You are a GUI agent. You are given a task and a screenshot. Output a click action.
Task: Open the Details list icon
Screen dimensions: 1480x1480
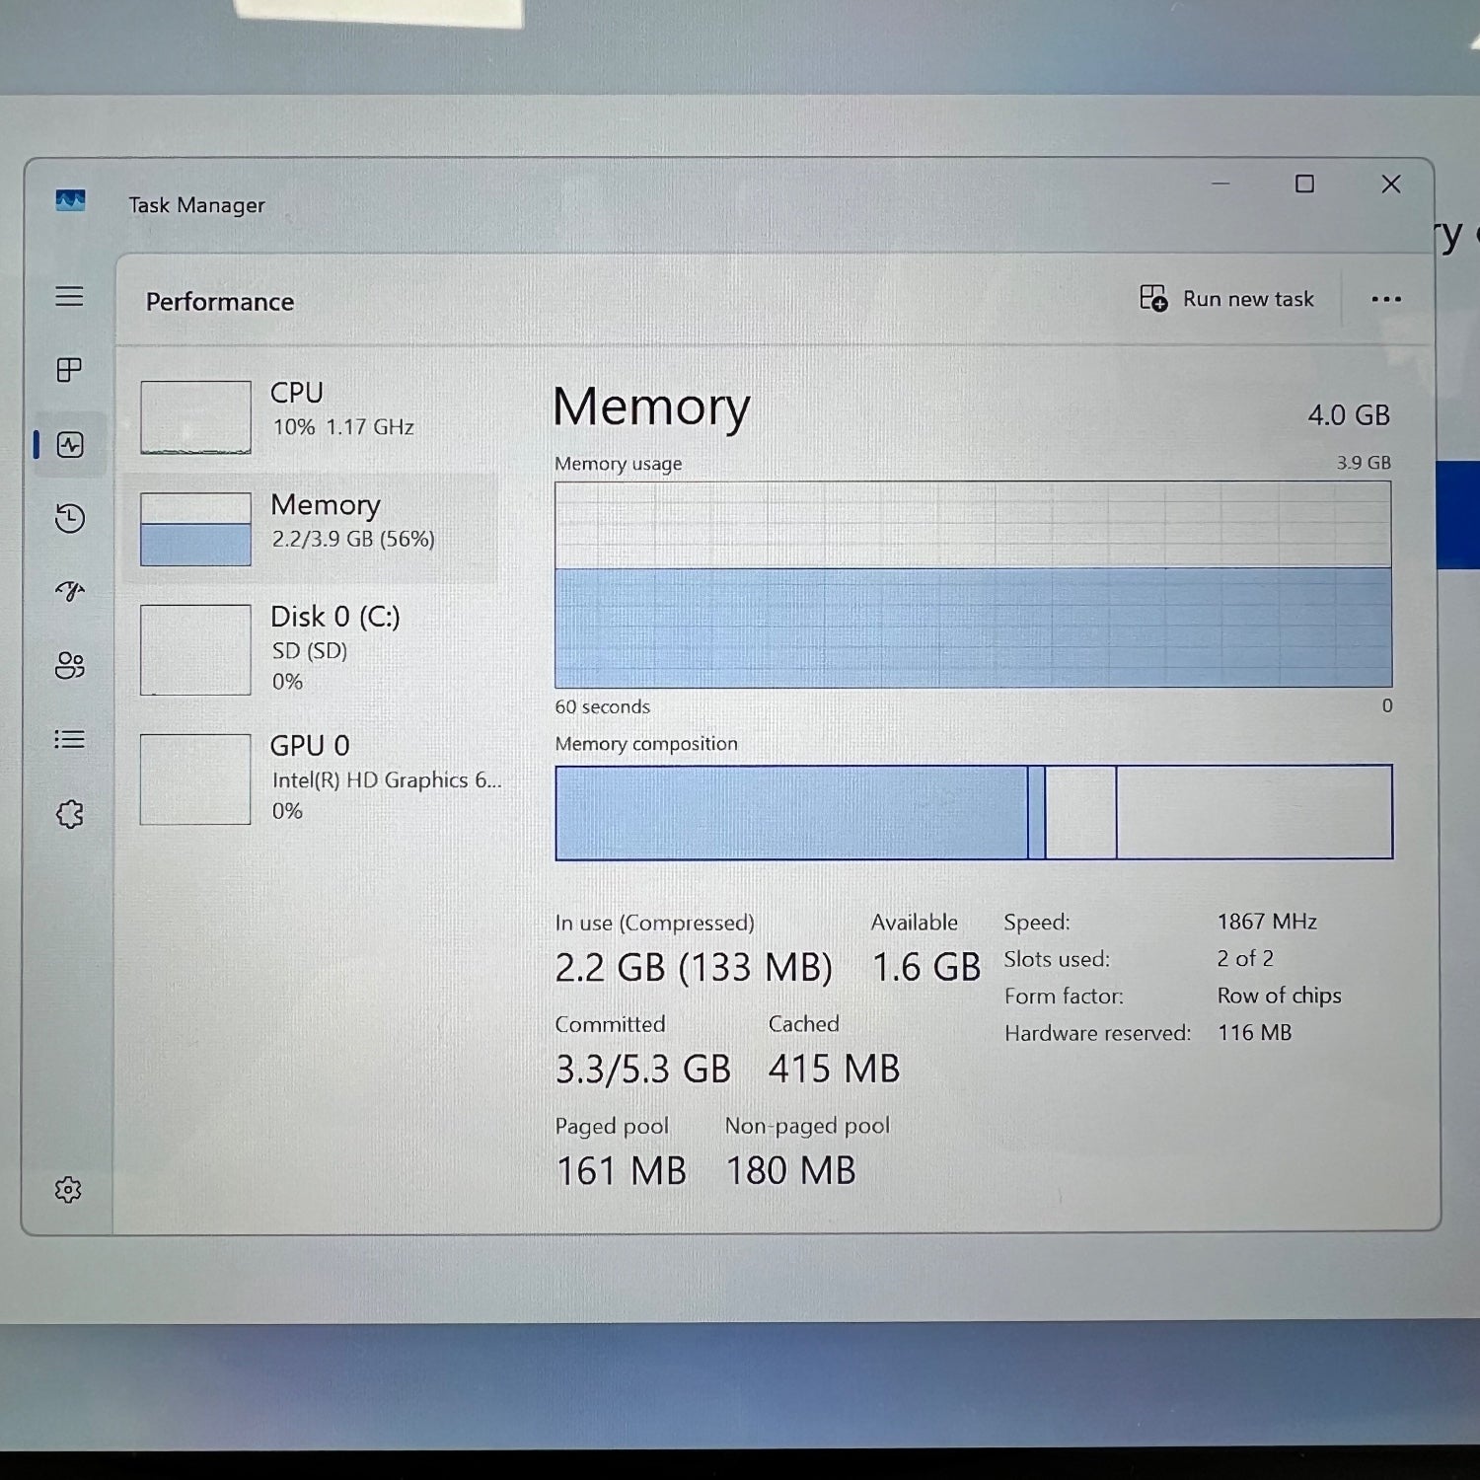point(69,739)
